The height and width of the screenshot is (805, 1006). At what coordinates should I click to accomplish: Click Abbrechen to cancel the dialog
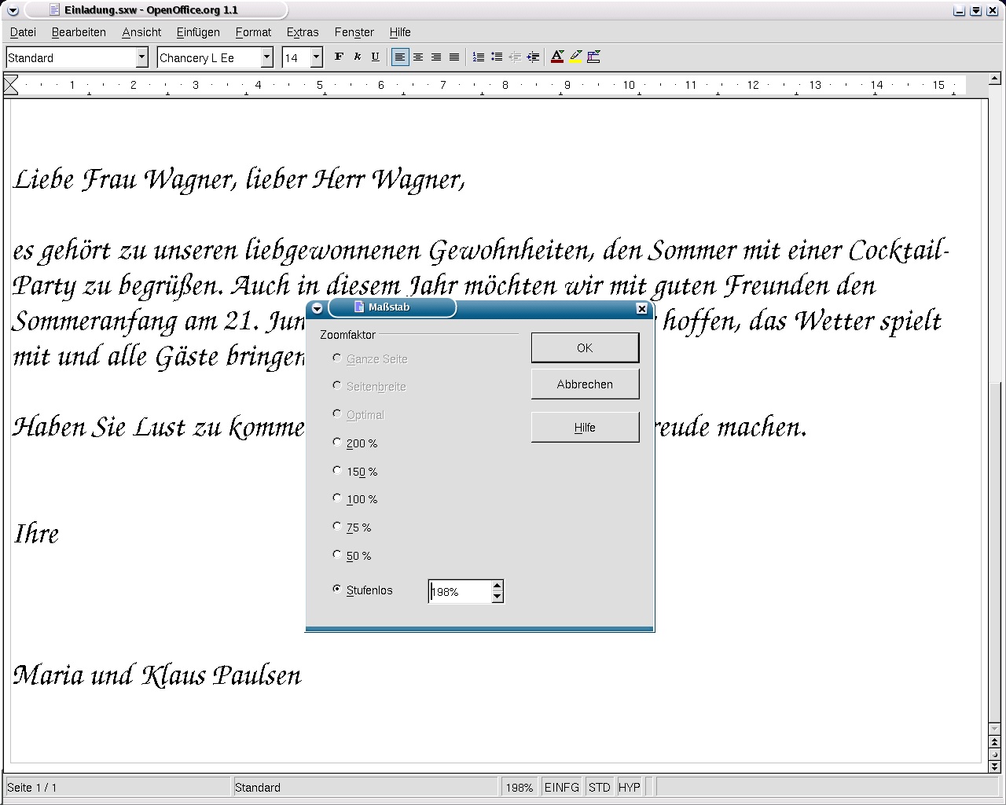[x=585, y=384]
